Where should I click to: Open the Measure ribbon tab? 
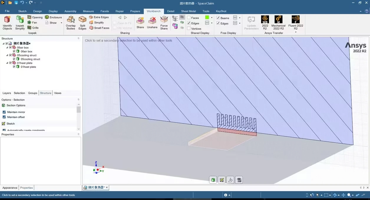coord(88,11)
